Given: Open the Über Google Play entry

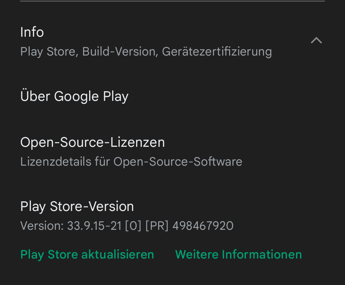Looking at the screenshot, I should (74, 96).
